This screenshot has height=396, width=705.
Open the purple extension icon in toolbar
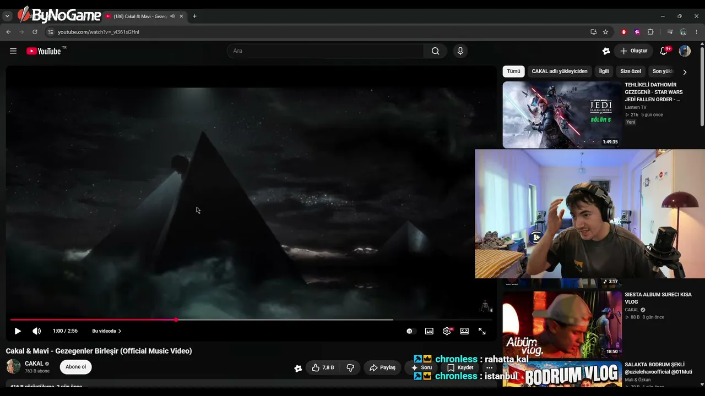pyautogui.click(x=637, y=32)
